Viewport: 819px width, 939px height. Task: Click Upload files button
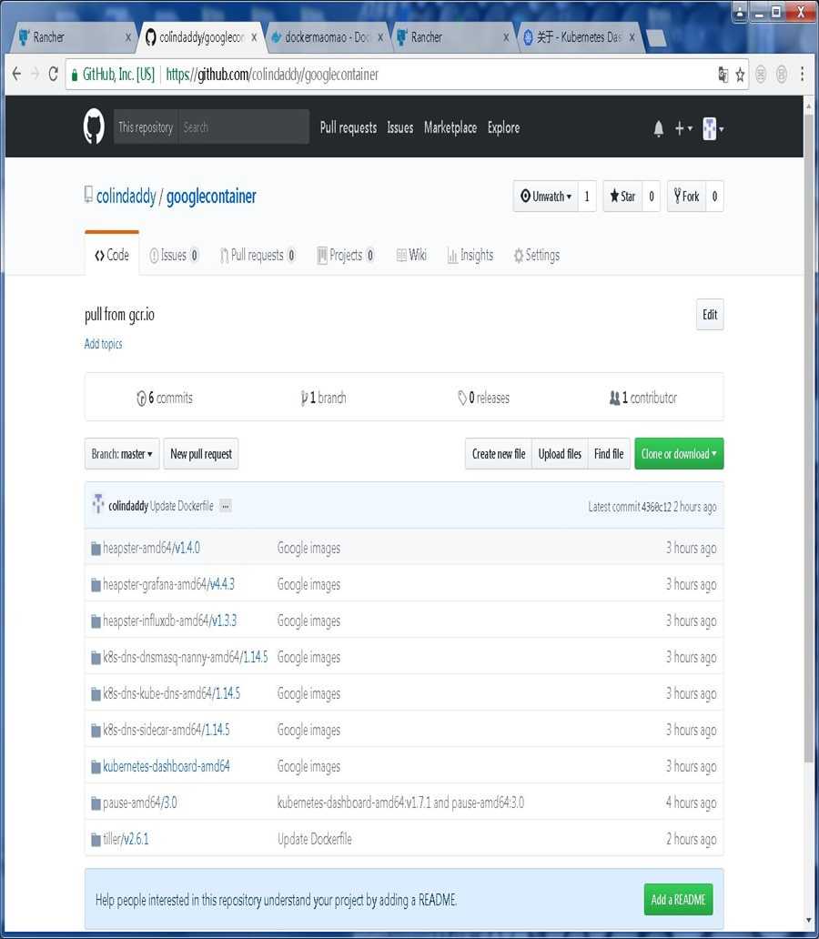tap(560, 454)
